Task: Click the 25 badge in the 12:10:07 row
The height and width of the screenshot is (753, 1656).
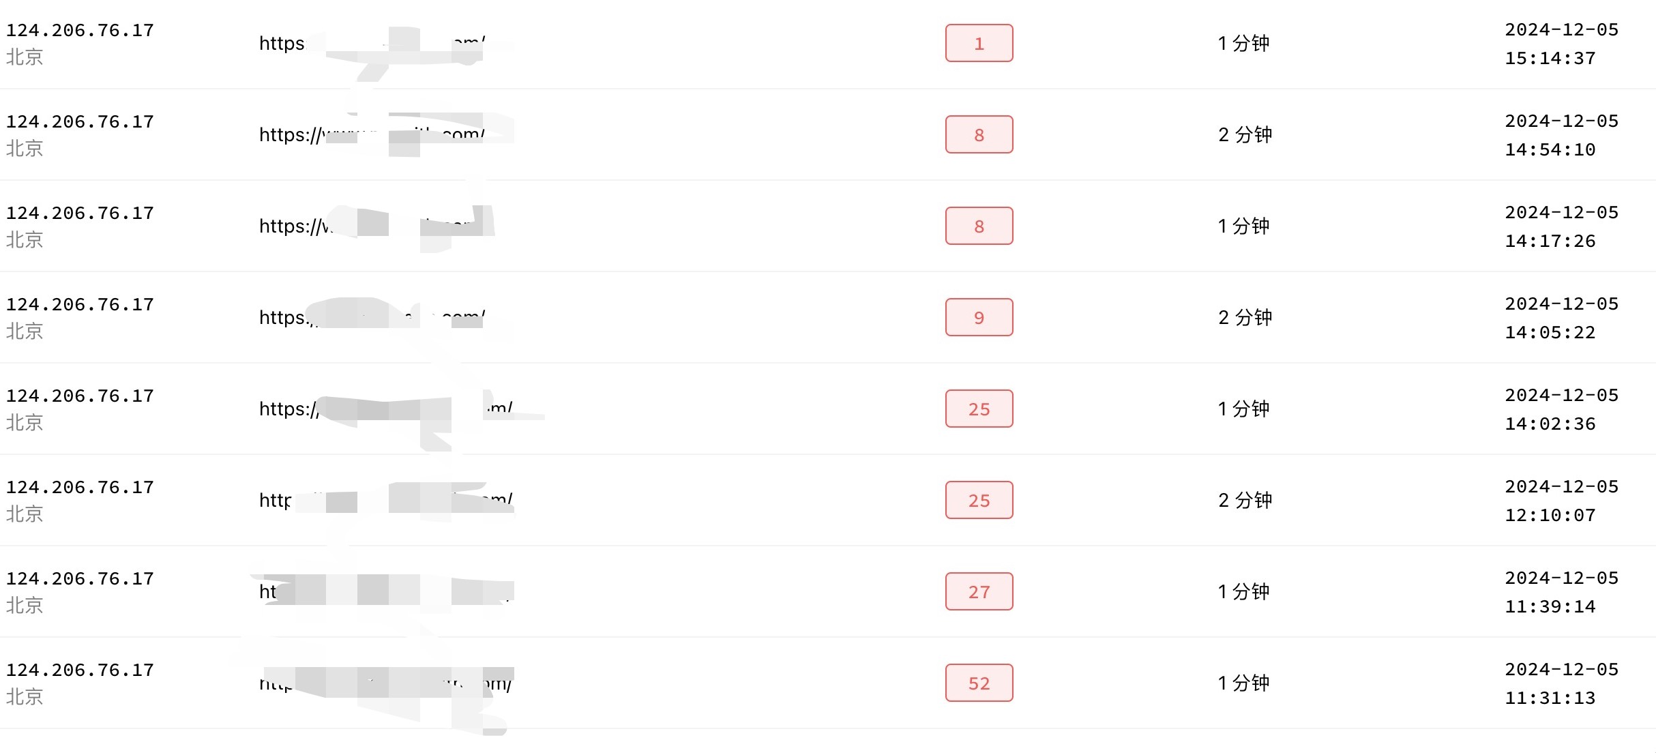Action: pyautogui.click(x=979, y=501)
